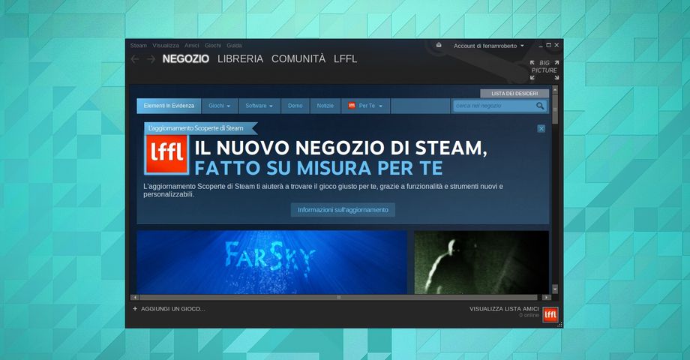Screen dimensions: 690x360
Task: Switch to LIBRERIA
Action: 240,59
